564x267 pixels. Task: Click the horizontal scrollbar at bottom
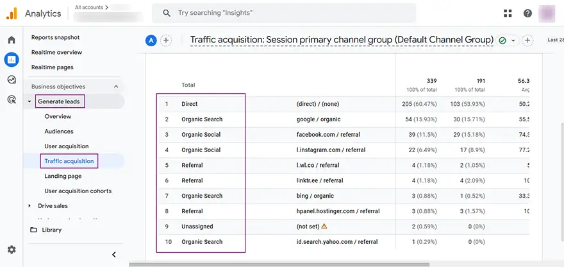coord(279,265)
